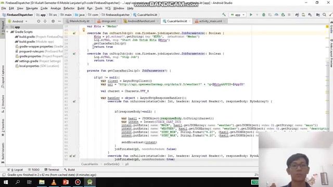Click the yellow lightbulb intention icon
This screenshot has height=187, width=333.
click(x=84, y=30)
